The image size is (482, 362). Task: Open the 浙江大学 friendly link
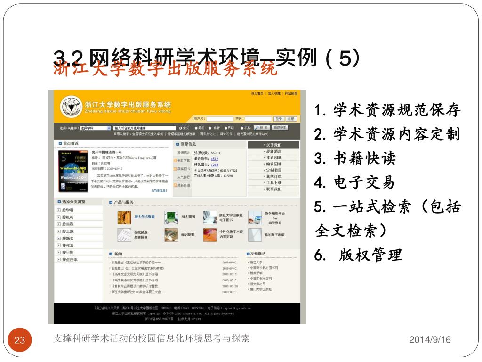[x=256, y=263]
